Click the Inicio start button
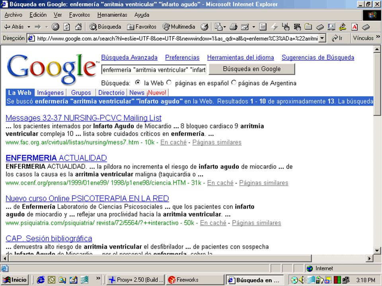Screen dimensions: 382x286 (x=15, y=280)
